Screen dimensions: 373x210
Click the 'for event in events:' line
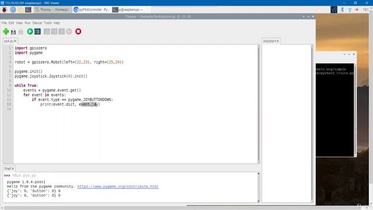[x=44, y=94]
